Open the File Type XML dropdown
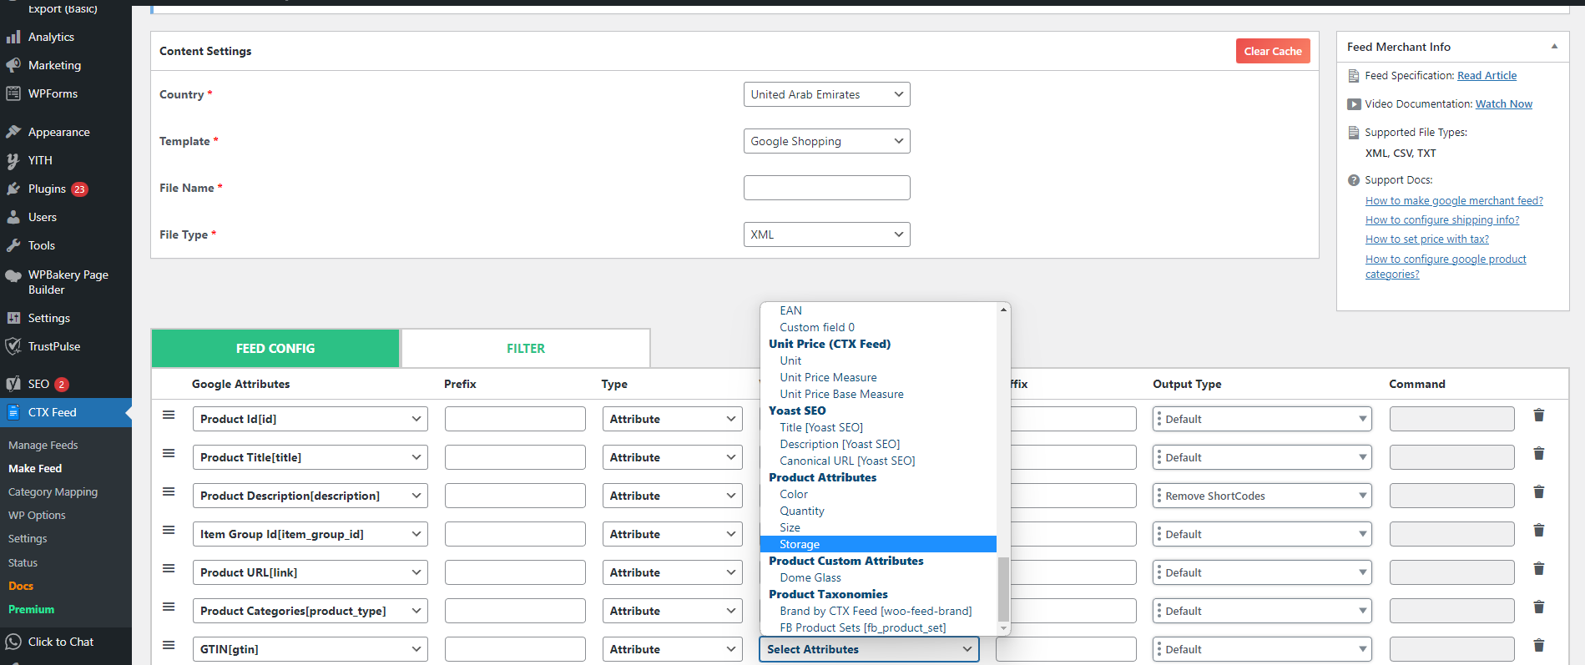The height and width of the screenshot is (665, 1585). (x=826, y=234)
